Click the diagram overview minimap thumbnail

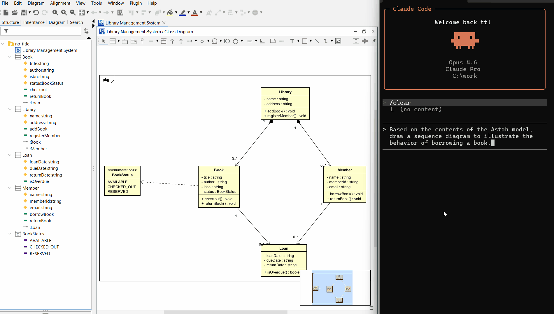pyautogui.click(x=335, y=287)
